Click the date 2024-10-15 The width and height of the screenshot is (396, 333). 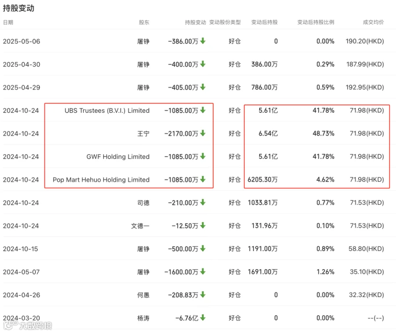point(20,249)
